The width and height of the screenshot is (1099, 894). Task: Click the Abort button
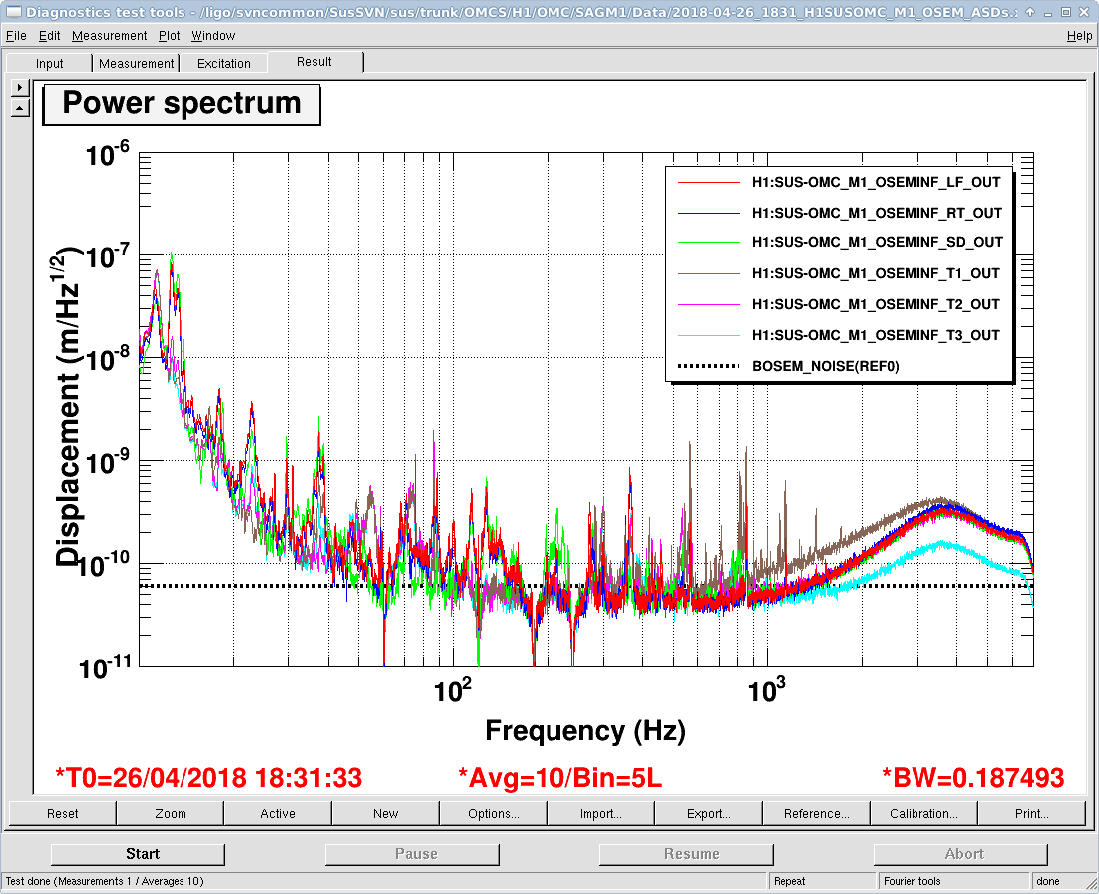pos(960,854)
